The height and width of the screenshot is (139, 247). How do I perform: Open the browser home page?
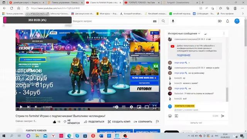(x=19, y=8)
